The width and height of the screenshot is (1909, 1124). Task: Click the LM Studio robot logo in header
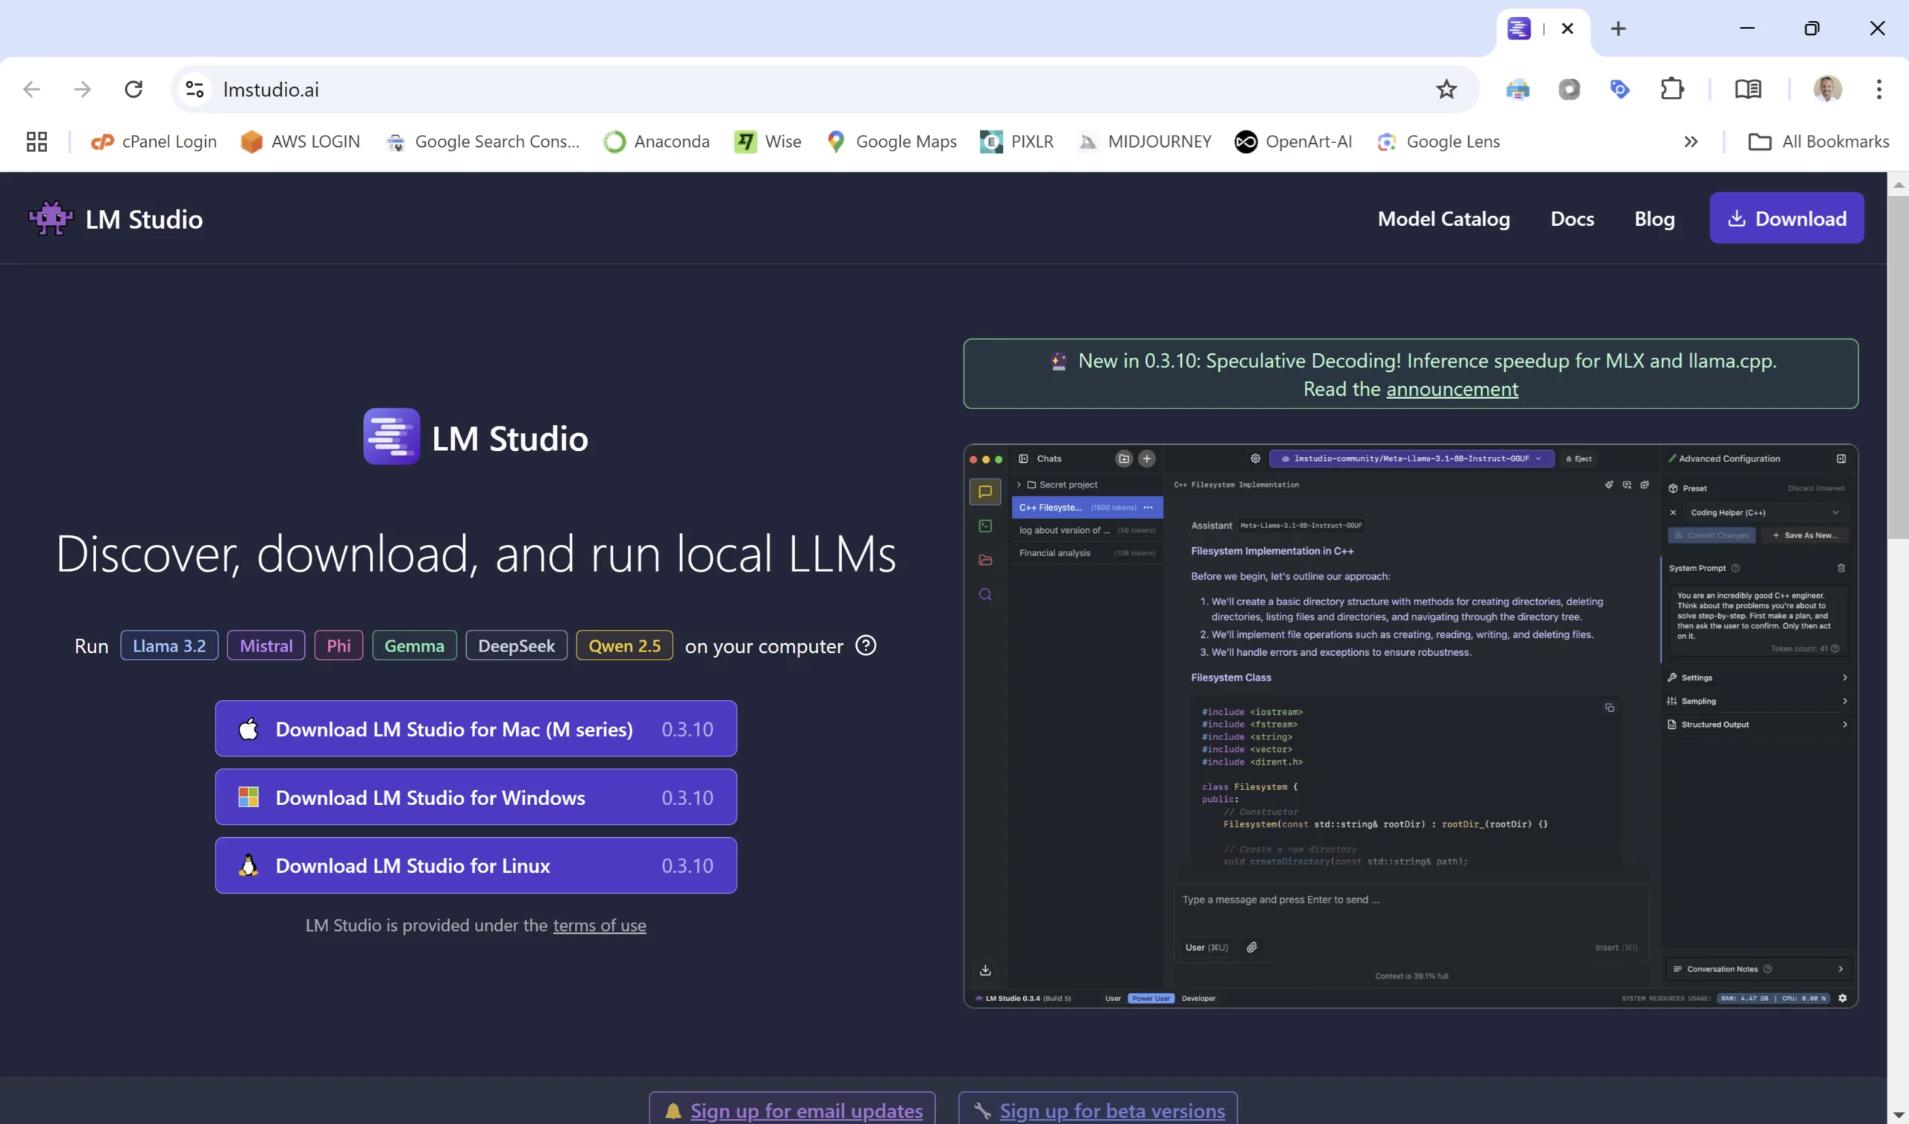point(51,218)
